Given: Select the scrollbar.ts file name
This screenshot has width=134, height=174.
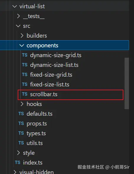Looking at the screenshot, I should 44,94.
